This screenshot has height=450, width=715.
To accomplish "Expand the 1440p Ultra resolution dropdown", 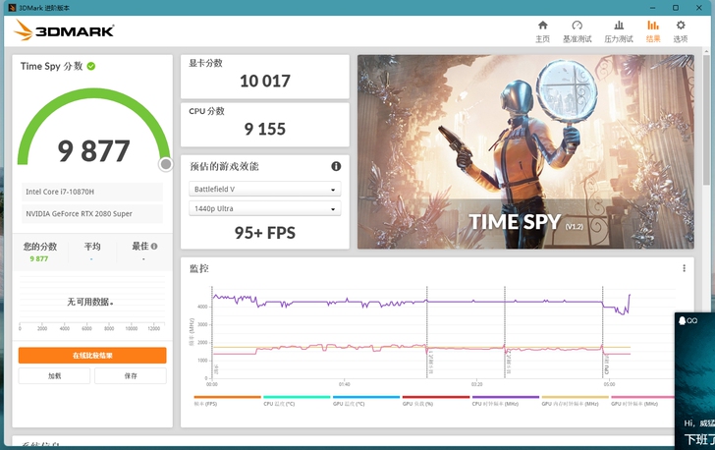I will point(265,208).
